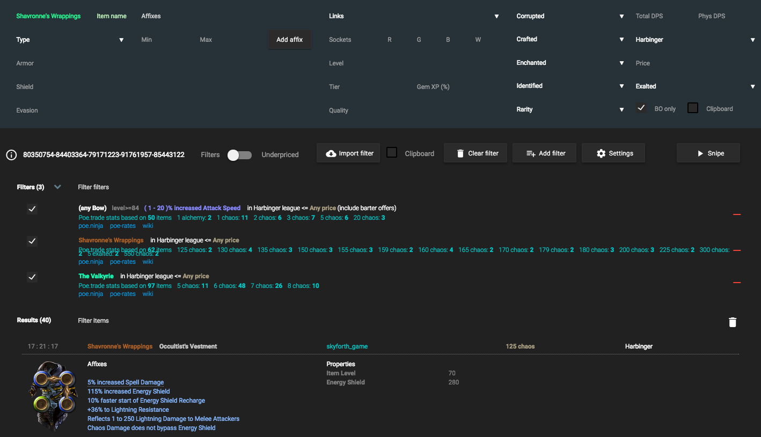Viewport: 761px width, 437px height.
Task: Click the info circle icon beside the search ID
Action: point(11,155)
